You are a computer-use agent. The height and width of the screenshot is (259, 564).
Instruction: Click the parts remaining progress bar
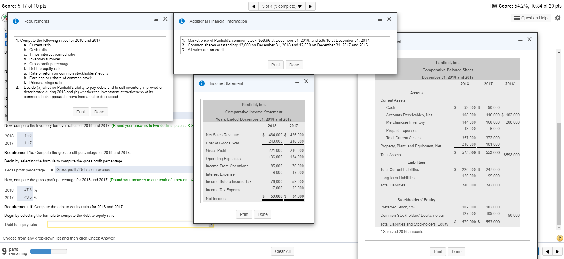[49, 251]
